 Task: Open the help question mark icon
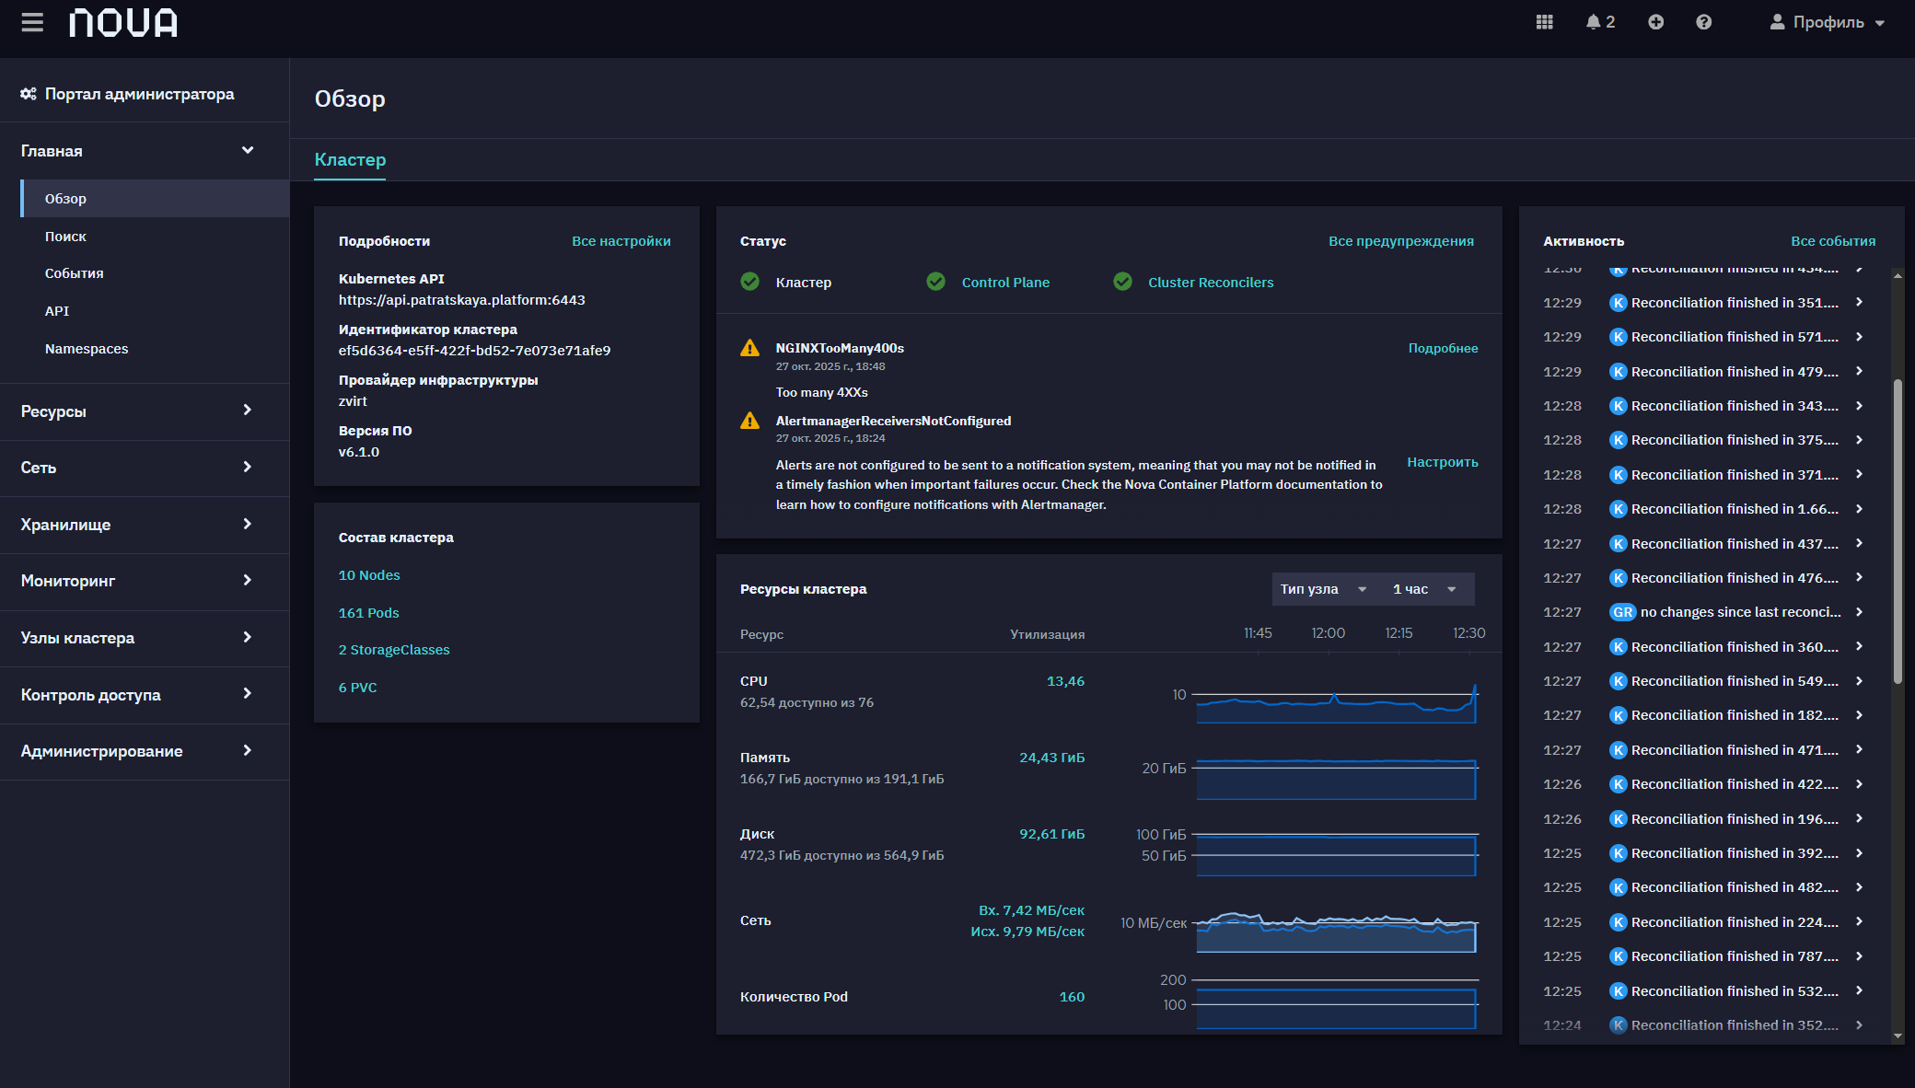click(x=1704, y=22)
